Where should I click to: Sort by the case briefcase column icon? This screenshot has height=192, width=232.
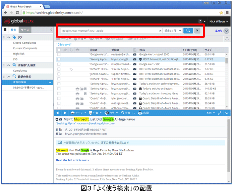click(x=77, y=50)
